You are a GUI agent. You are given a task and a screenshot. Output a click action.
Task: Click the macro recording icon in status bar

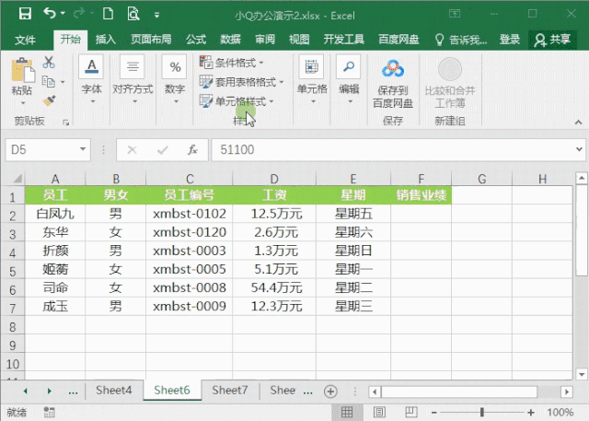(x=49, y=413)
